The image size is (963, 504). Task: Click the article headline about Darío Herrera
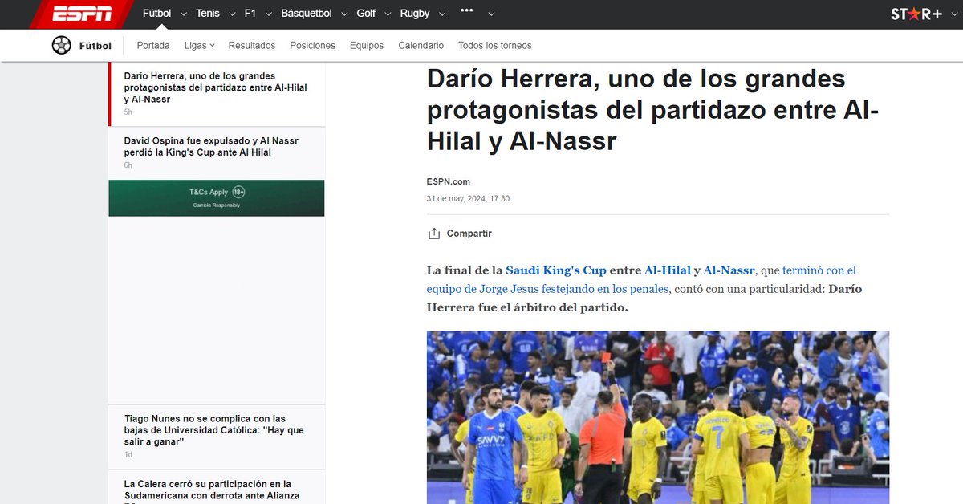[x=652, y=110]
